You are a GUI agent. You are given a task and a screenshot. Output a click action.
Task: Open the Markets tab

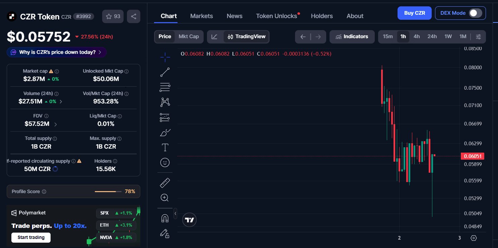coord(202,16)
